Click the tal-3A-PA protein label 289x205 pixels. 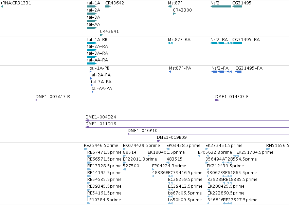click(101, 82)
